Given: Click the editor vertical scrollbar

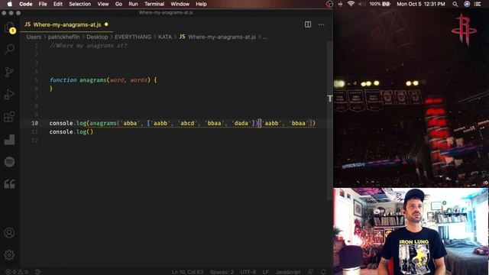Looking at the screenshot, I should point(329,121).
